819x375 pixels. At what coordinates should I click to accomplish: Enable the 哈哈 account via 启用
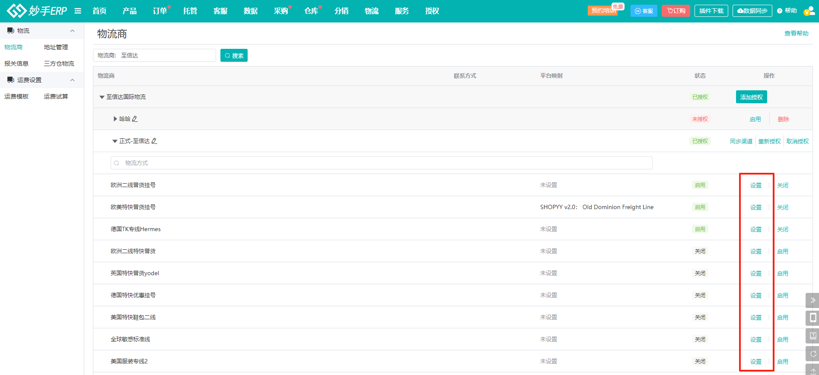[755, 119]
